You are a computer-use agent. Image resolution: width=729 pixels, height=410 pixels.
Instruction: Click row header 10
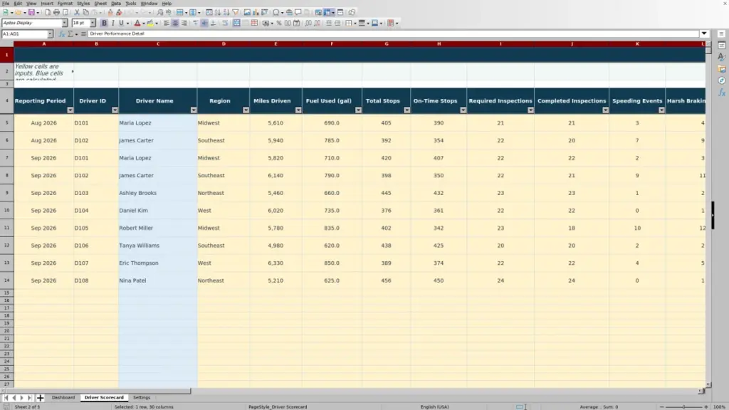(6, 210)
